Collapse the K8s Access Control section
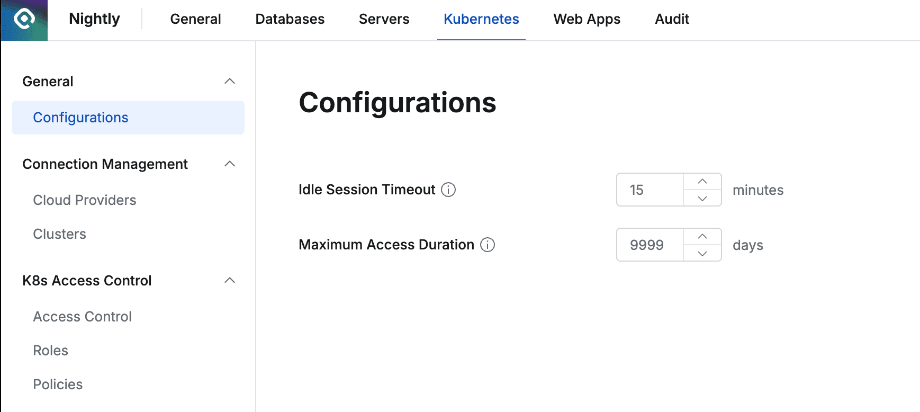The height and width of the screenshot is (412, 920). pyautogui.click(x=230, y=280)
